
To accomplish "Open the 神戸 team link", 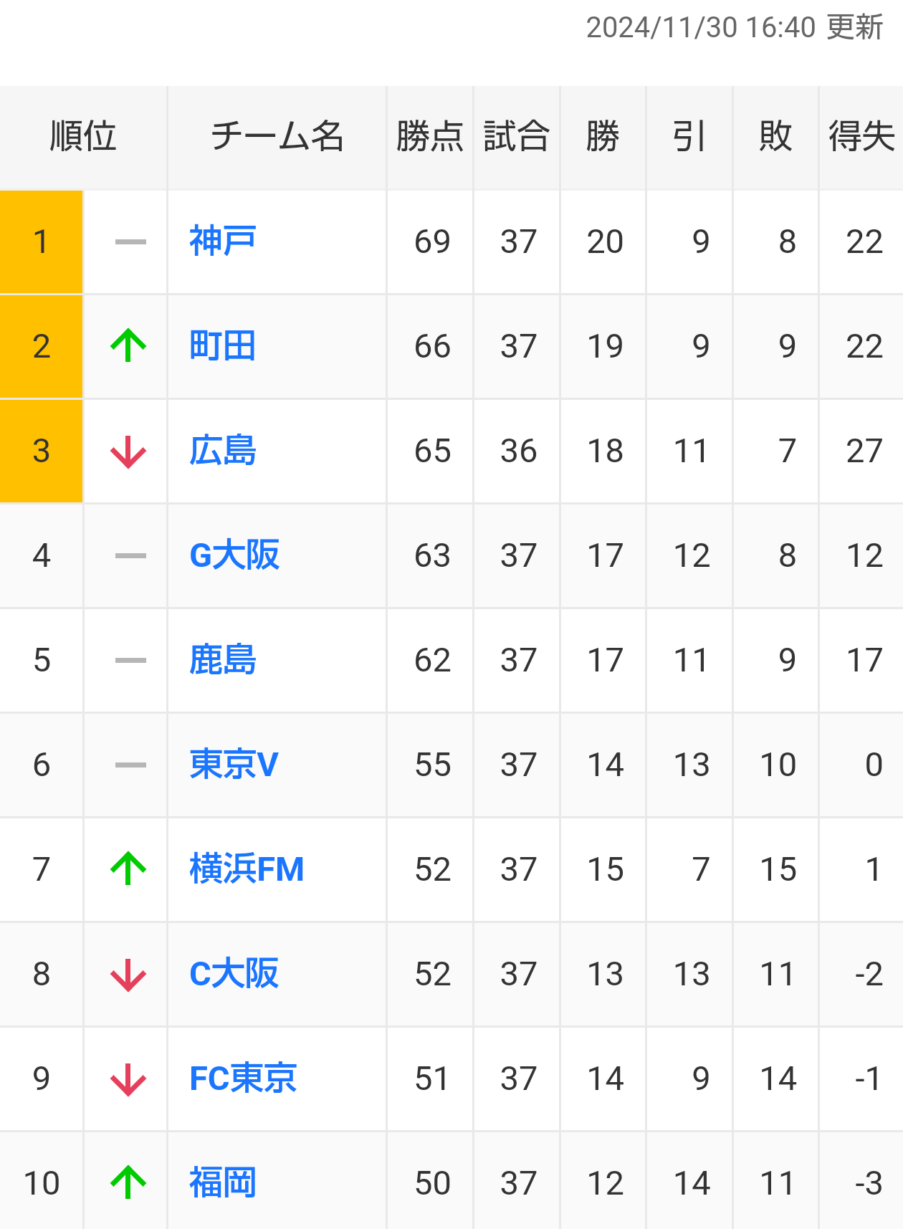I will point(223,242).
